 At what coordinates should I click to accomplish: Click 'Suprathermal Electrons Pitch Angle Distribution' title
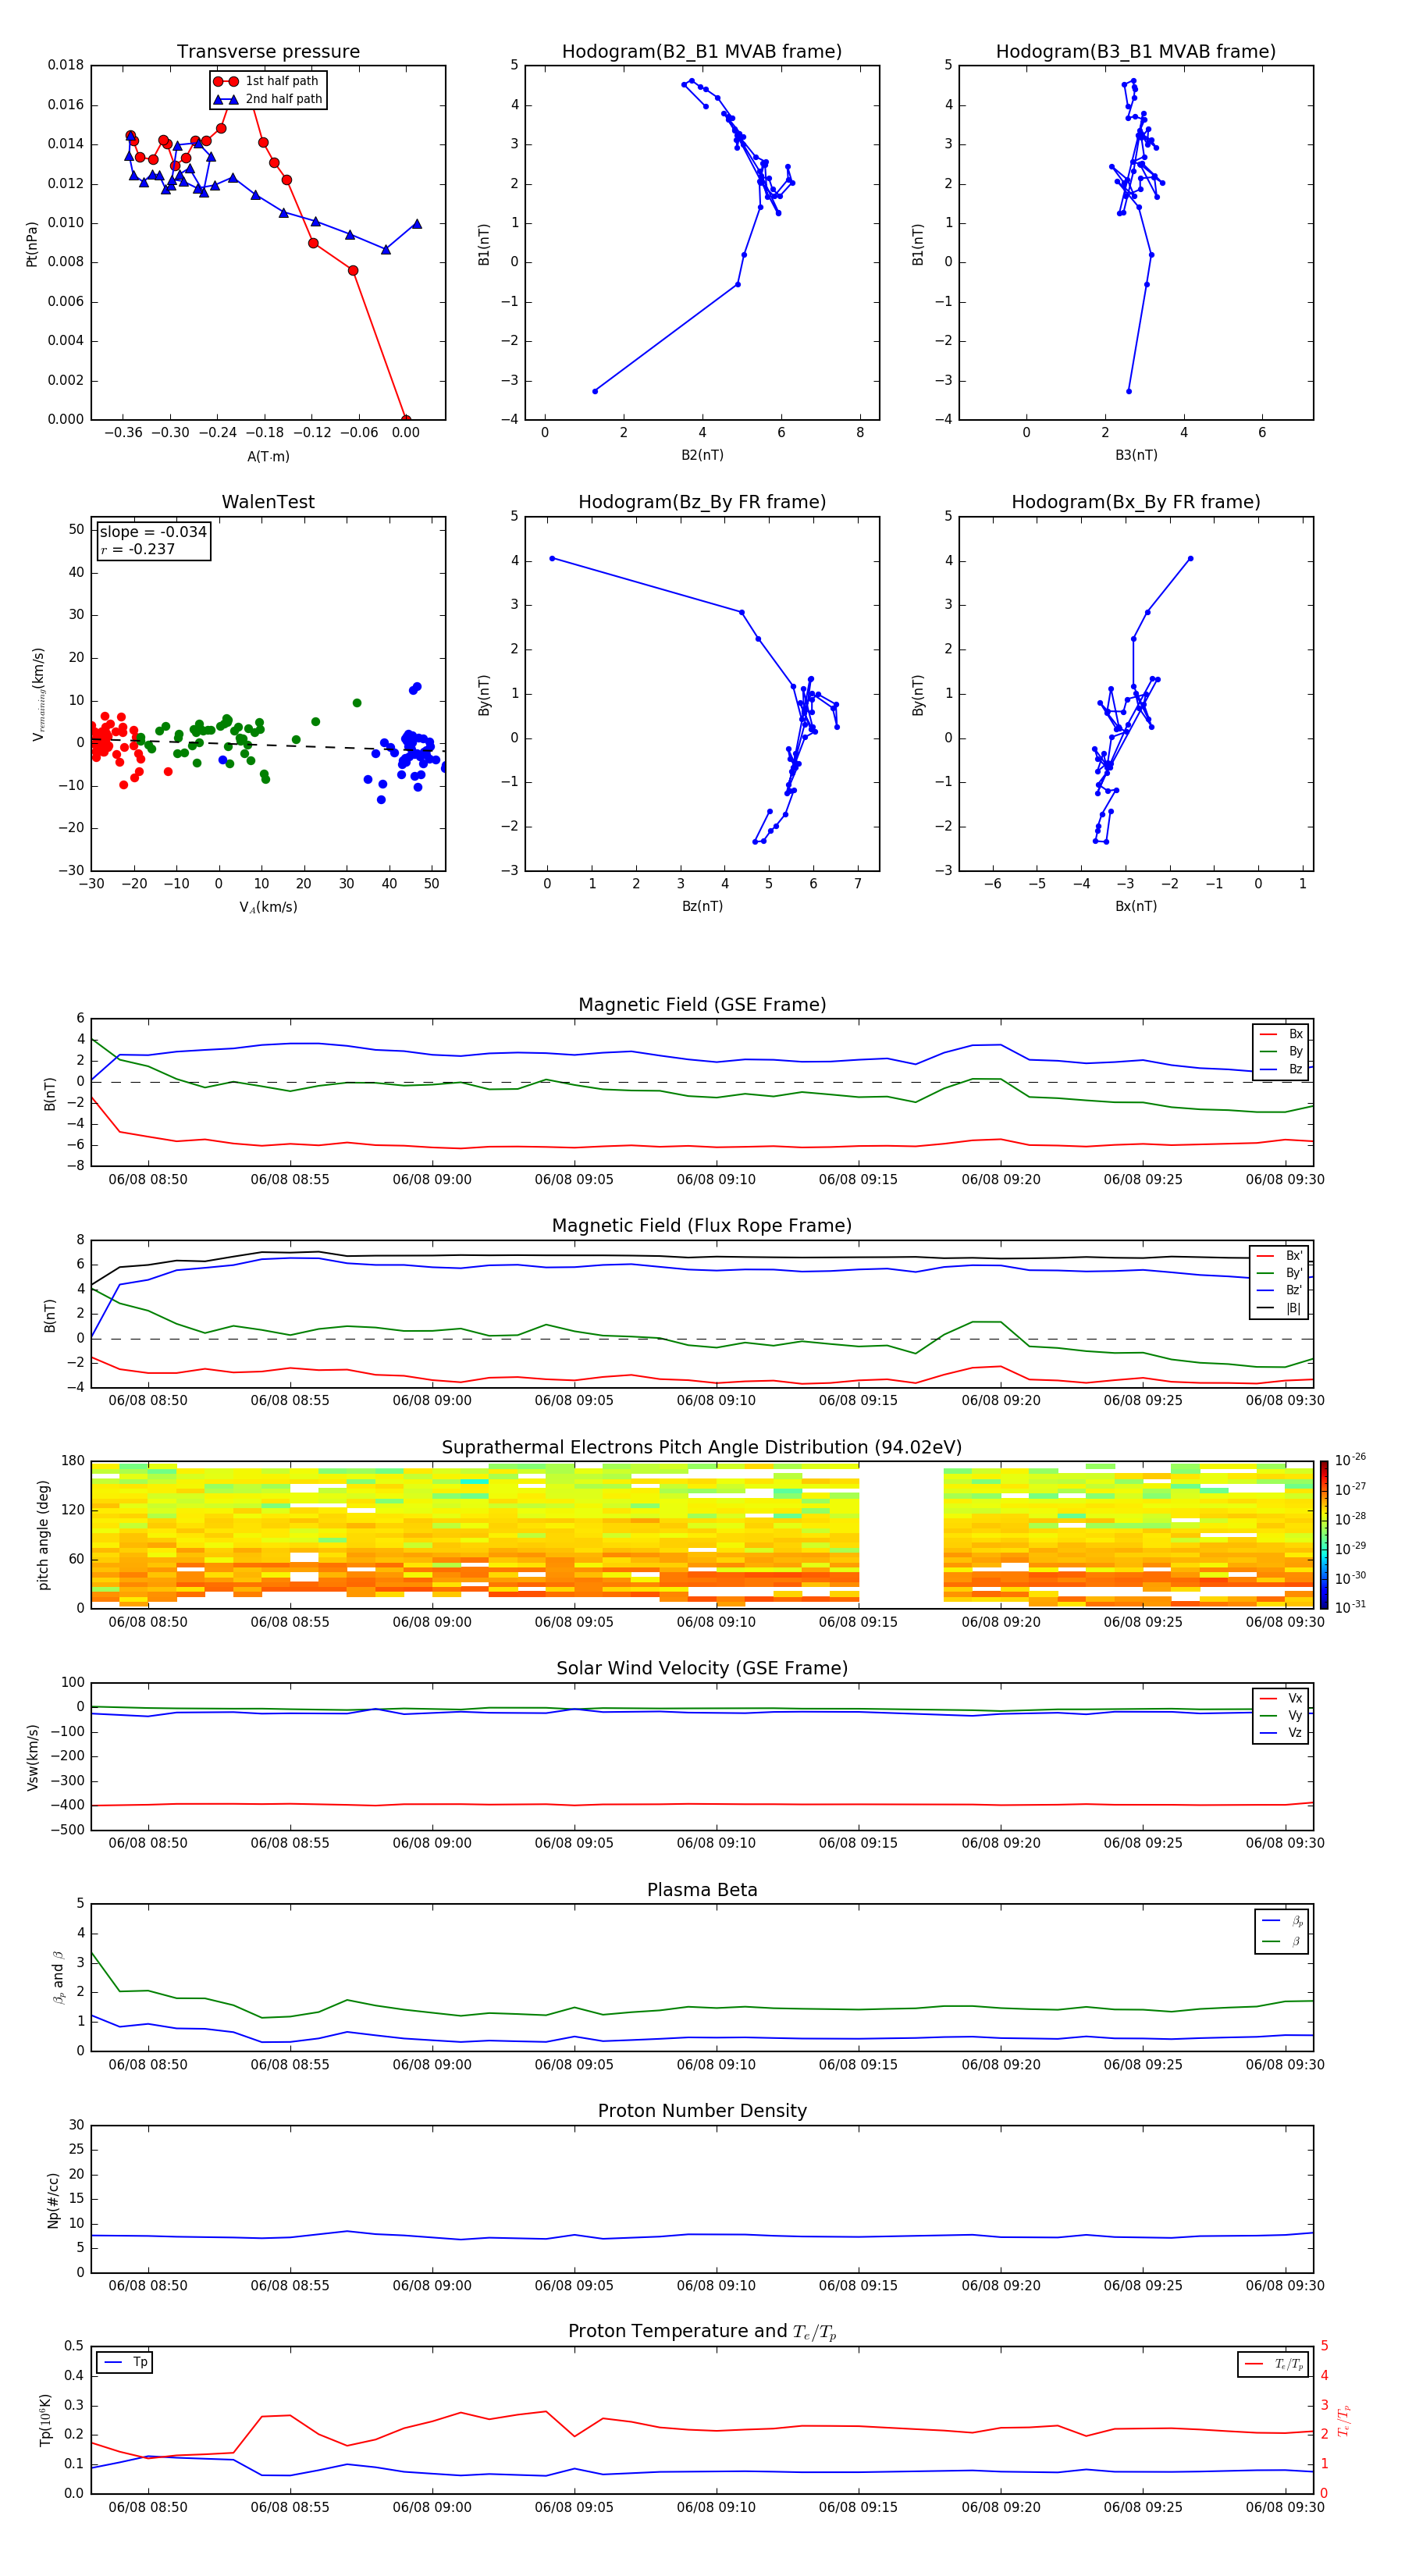pyautogui.click(x=702, y=1447)
